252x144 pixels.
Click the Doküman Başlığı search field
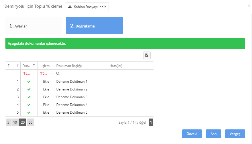click(x=82, y=74)
